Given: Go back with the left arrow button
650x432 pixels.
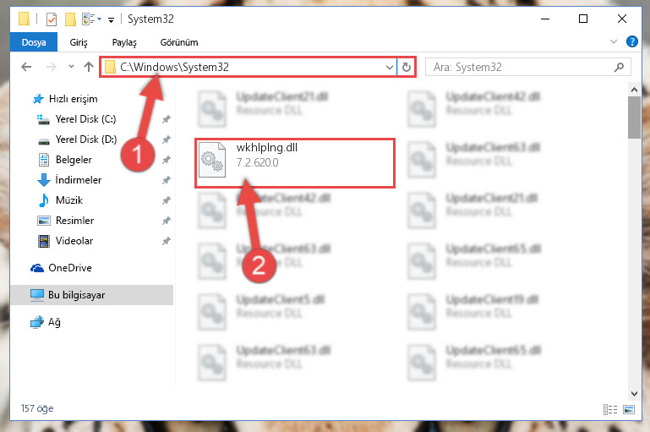Looking at the screenshot, I should [26, 67].
